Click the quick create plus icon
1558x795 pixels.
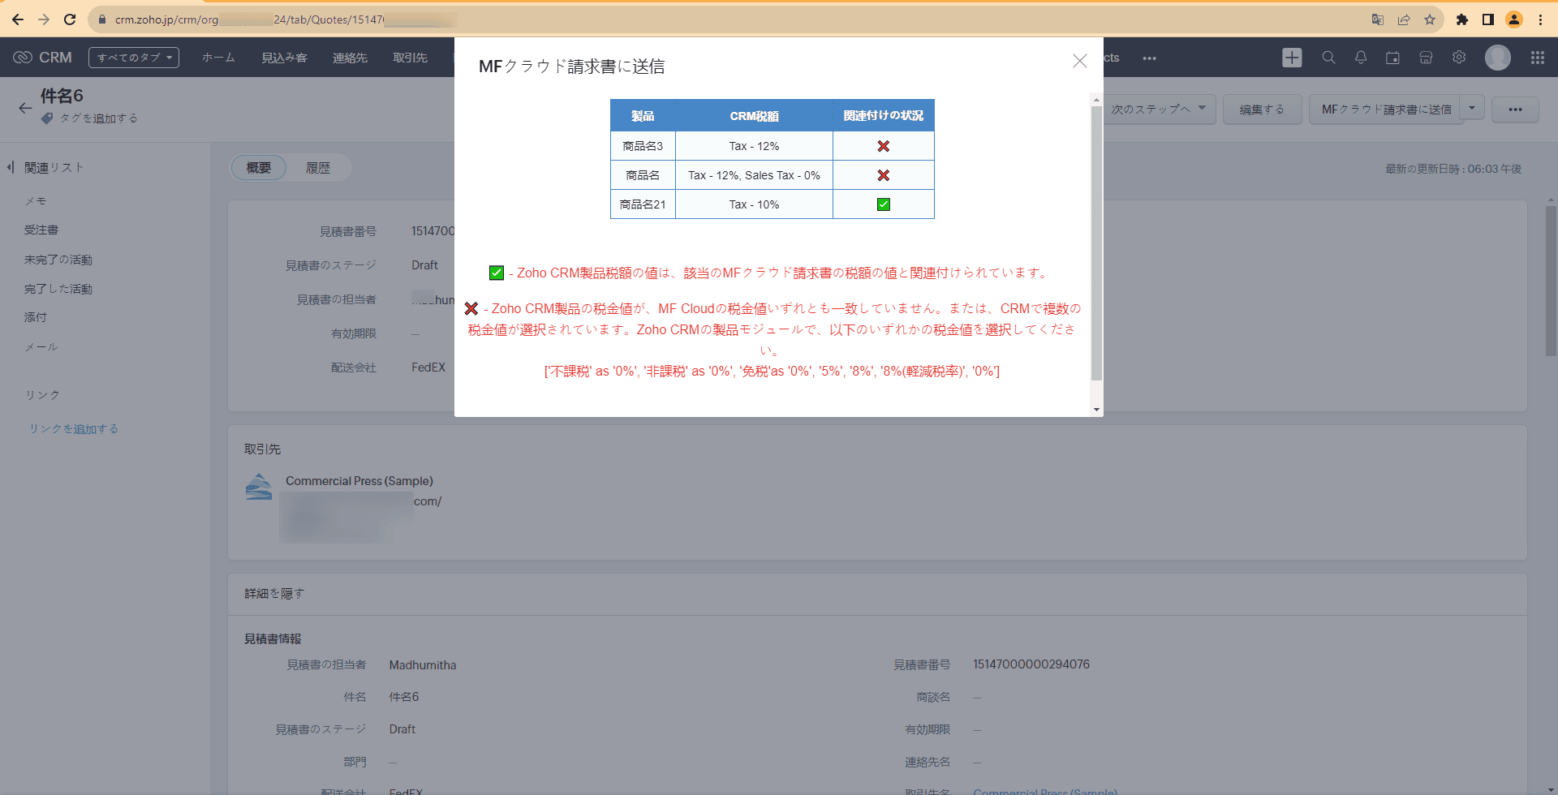click(x=1292, y=58)
